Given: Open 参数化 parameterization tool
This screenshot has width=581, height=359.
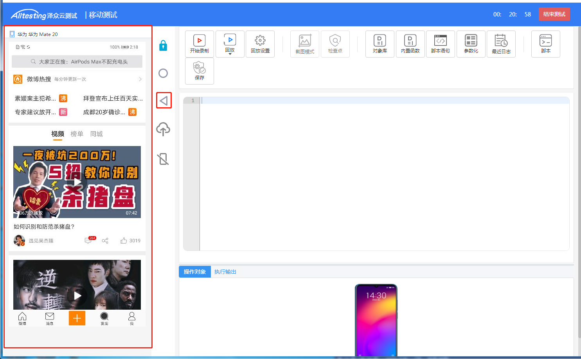Looking at the screenshot, I should click(x=471, y=44).
